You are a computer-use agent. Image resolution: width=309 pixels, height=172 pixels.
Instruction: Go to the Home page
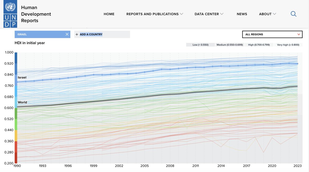(109, 14)
